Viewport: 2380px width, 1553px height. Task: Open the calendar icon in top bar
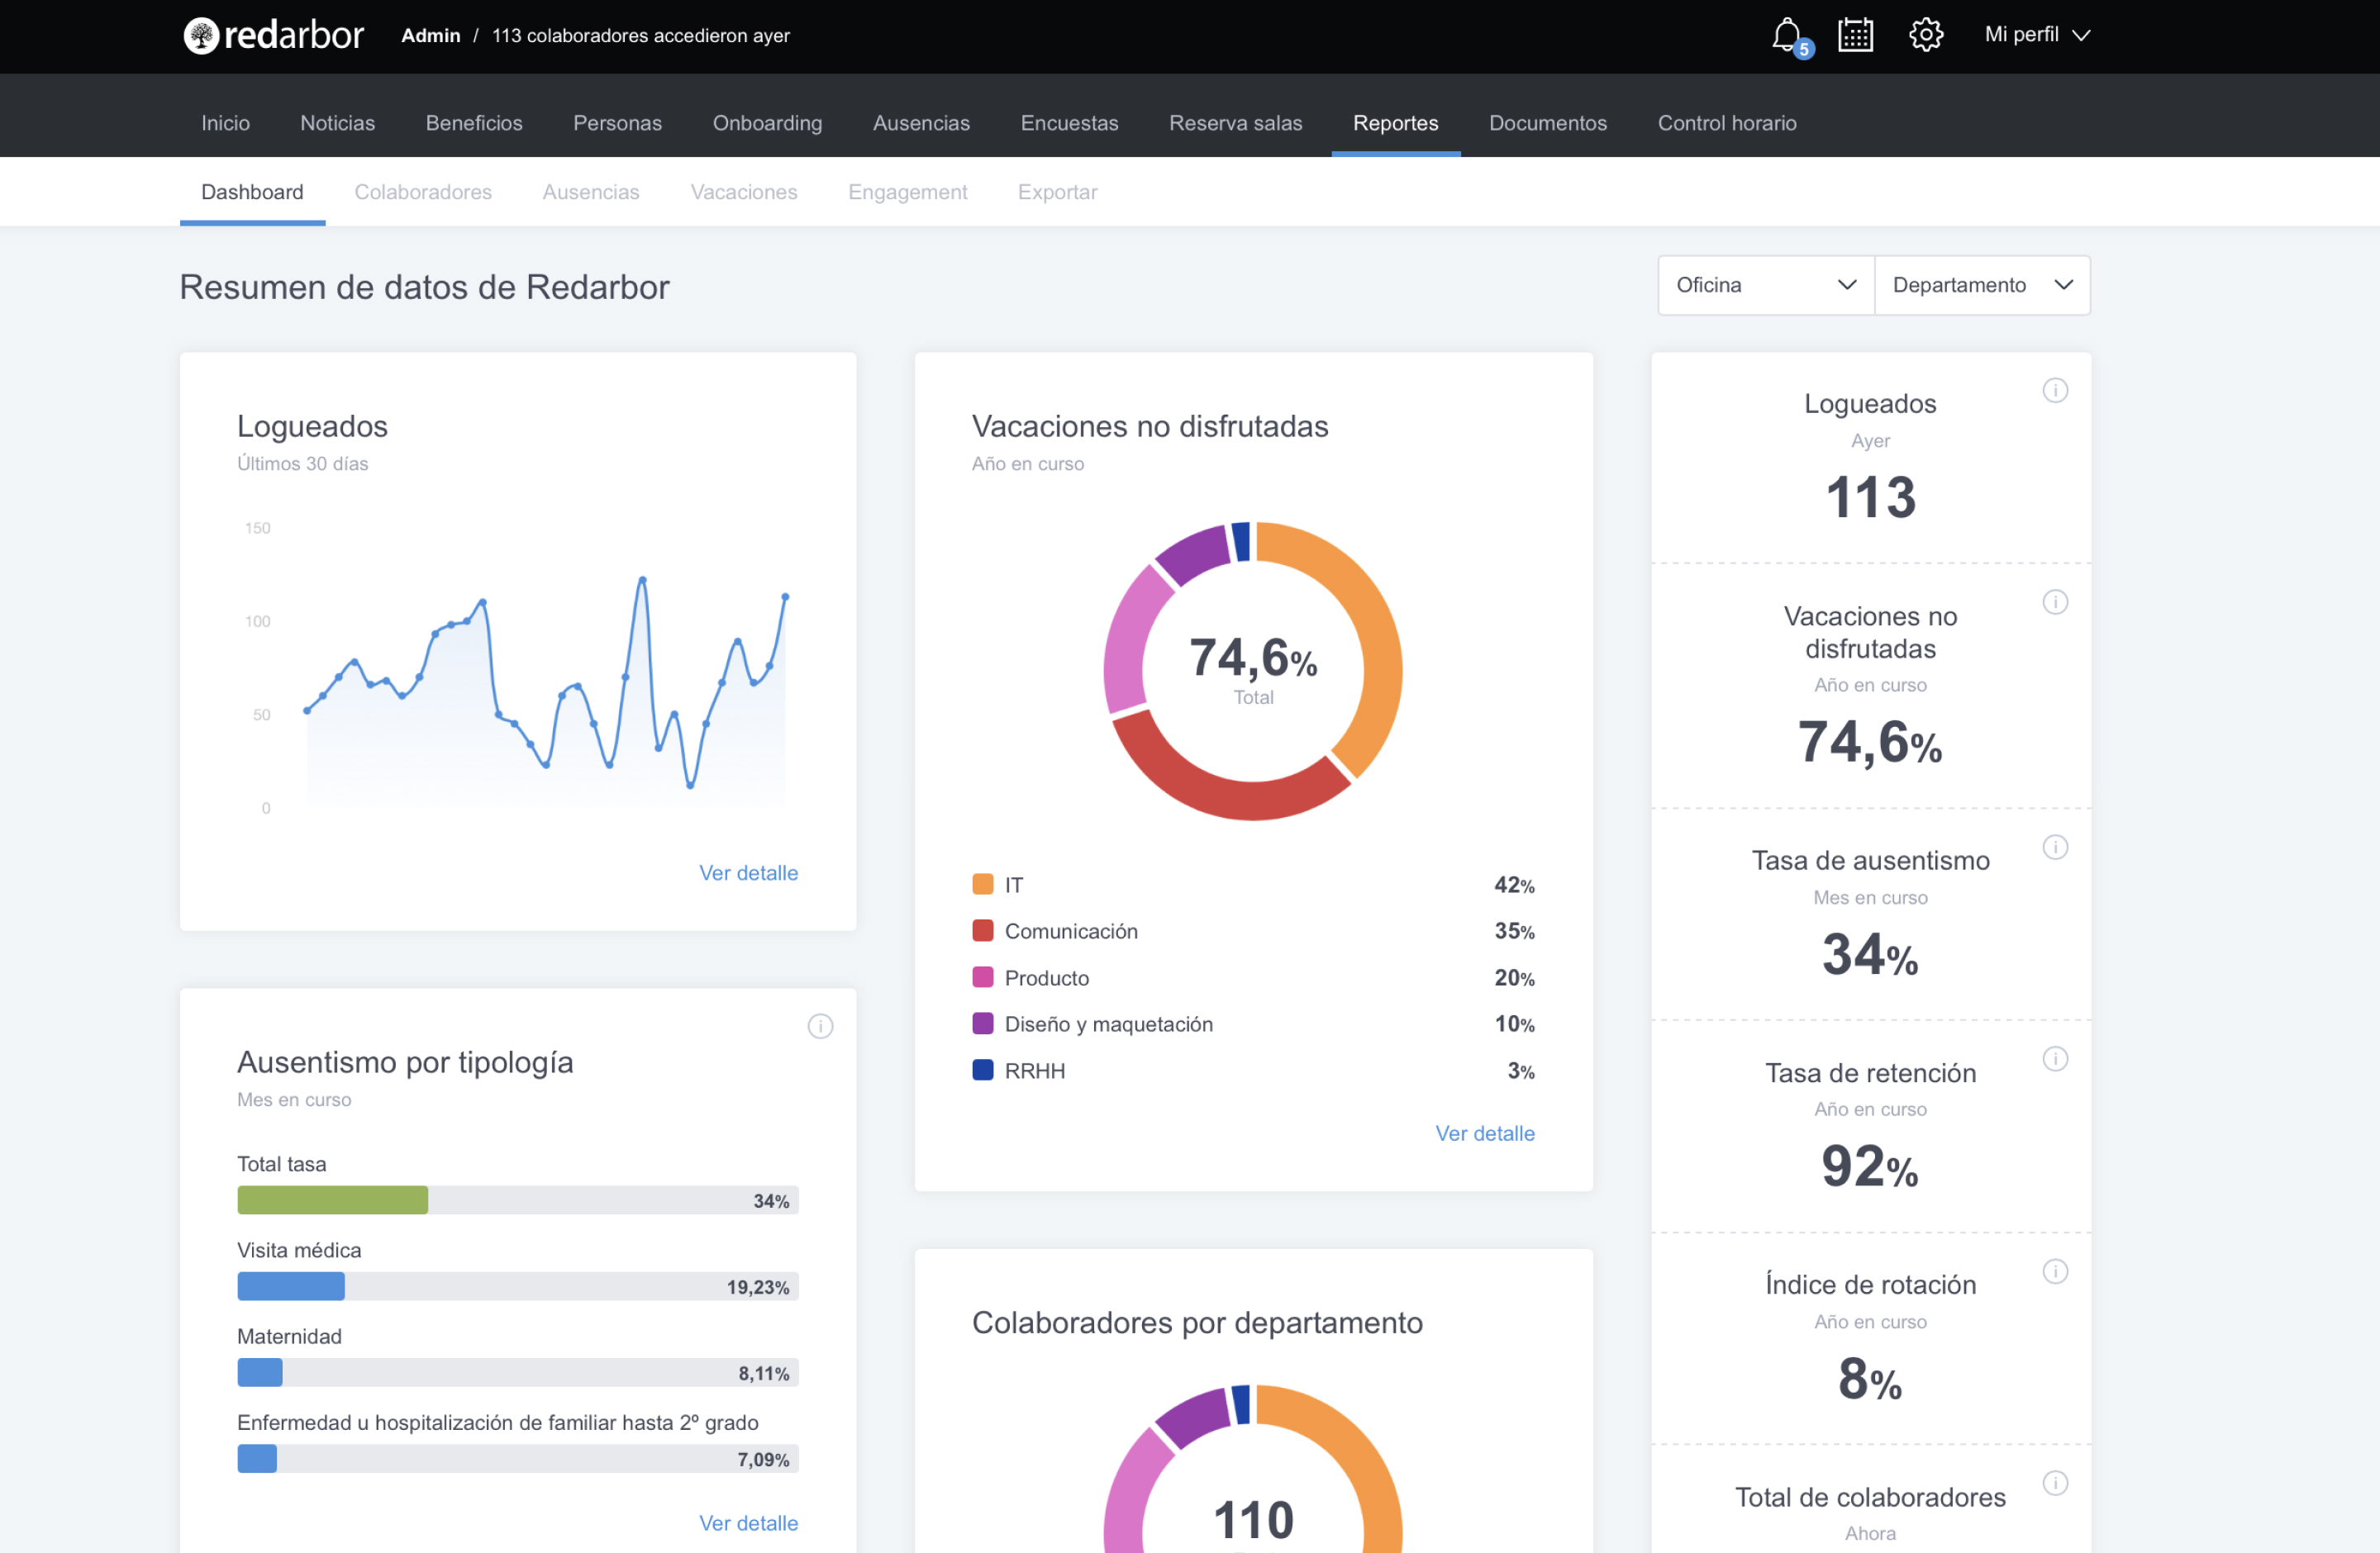pyautogui.click(x=1855, y=35)
